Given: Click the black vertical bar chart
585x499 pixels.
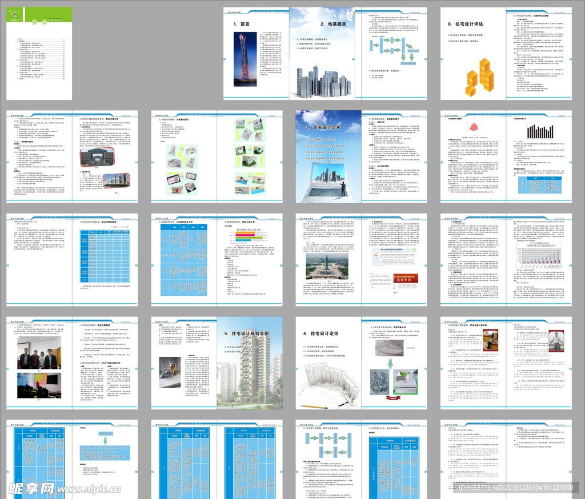Looking at the screenshot, I should (547, 131).
